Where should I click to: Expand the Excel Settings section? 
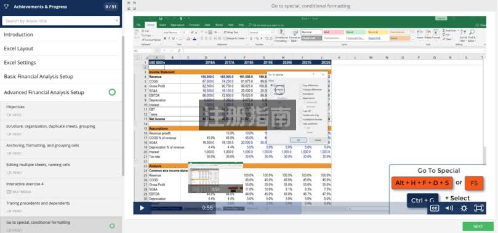point(61,63)
